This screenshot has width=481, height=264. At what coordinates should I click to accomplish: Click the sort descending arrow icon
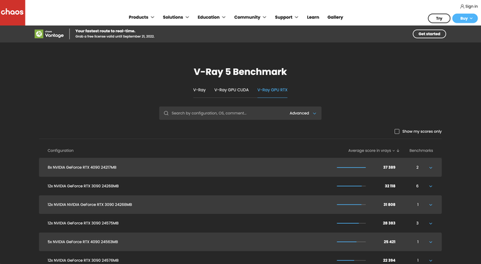(398, 151)
